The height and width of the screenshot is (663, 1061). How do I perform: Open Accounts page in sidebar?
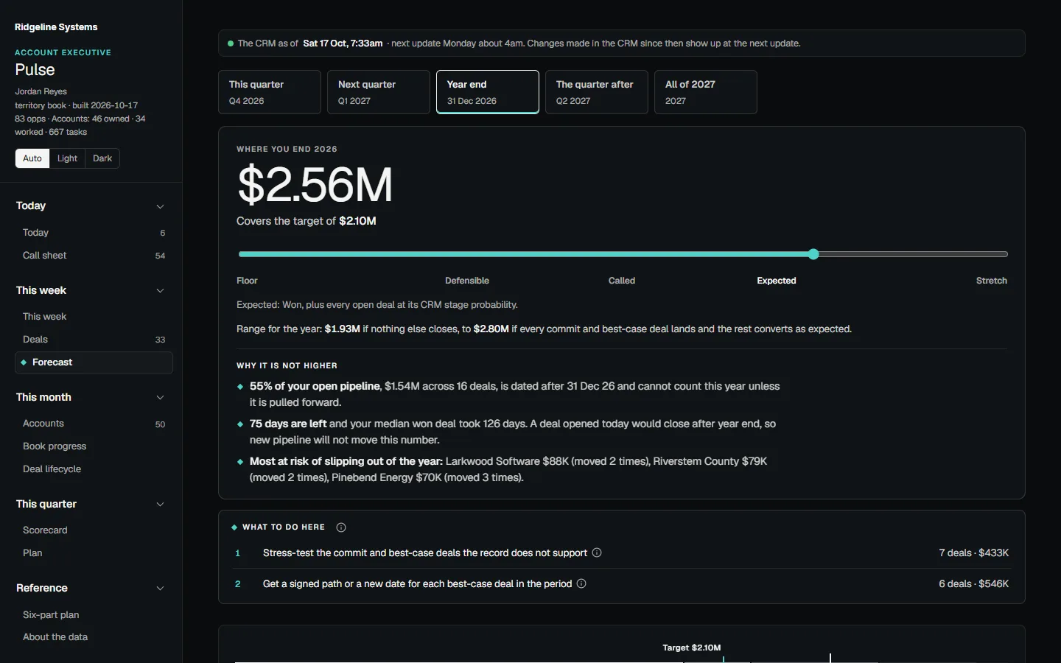click(94, 424)
